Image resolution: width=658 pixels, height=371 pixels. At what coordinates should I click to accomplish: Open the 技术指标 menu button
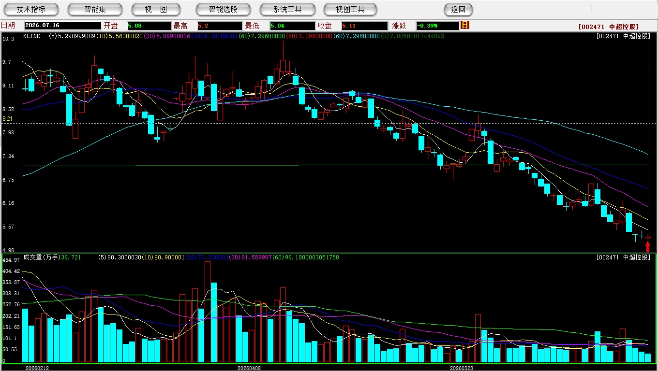[31, 9]
